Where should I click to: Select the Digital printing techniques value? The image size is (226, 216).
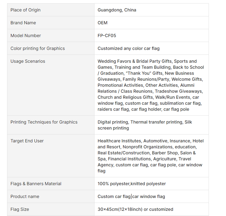pos(145,125)
